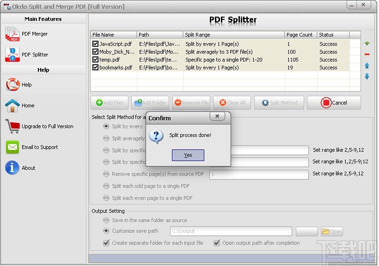
Task: Click the Remove File button
Action: click(191, 103)
